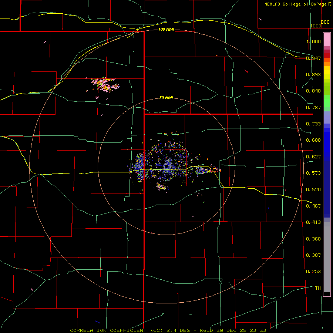Screen dimensions: 333x333
Task: Select the 0.680 legend value
Action: 313,140
